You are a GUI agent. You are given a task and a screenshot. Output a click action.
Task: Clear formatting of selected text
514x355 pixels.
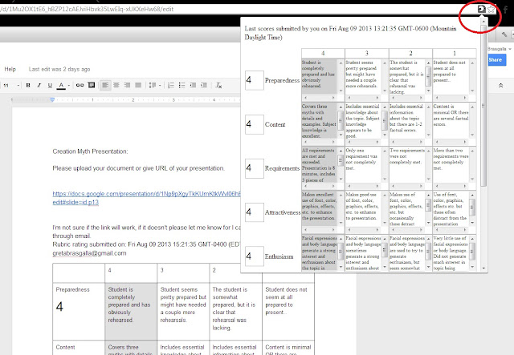(218, 86)
